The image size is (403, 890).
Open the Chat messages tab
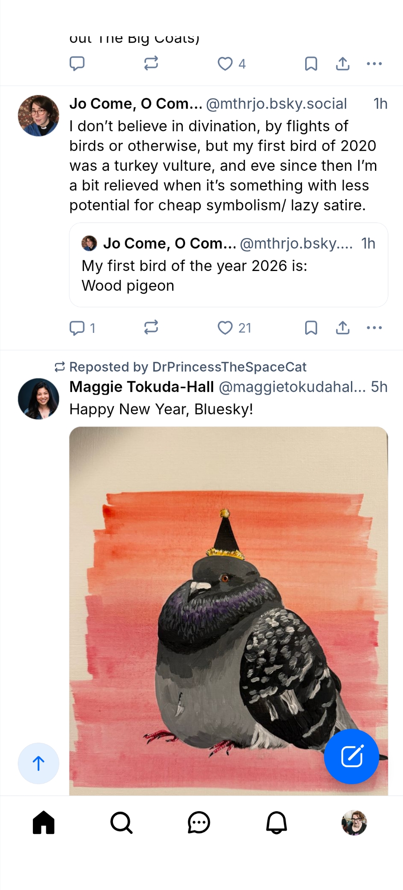199,822
